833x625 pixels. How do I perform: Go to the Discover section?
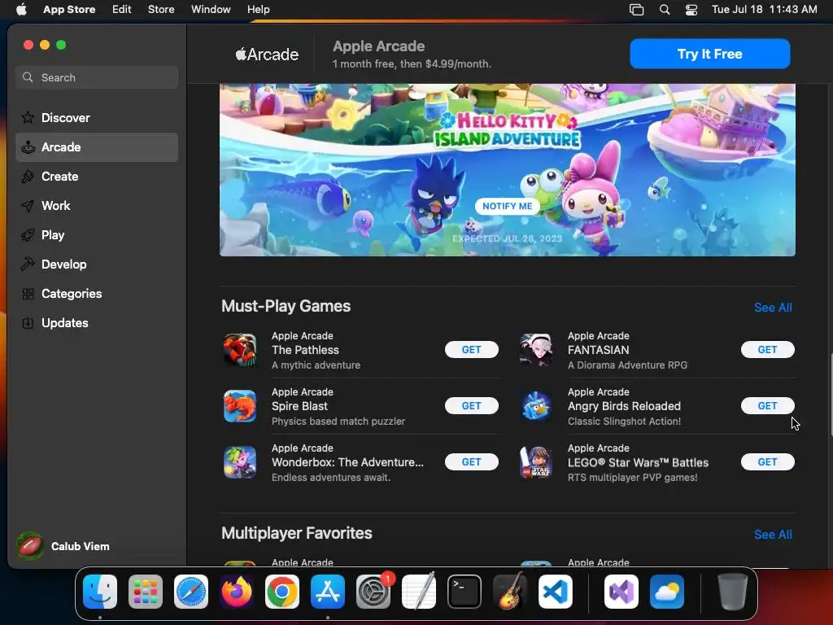(x=97, y=118)
